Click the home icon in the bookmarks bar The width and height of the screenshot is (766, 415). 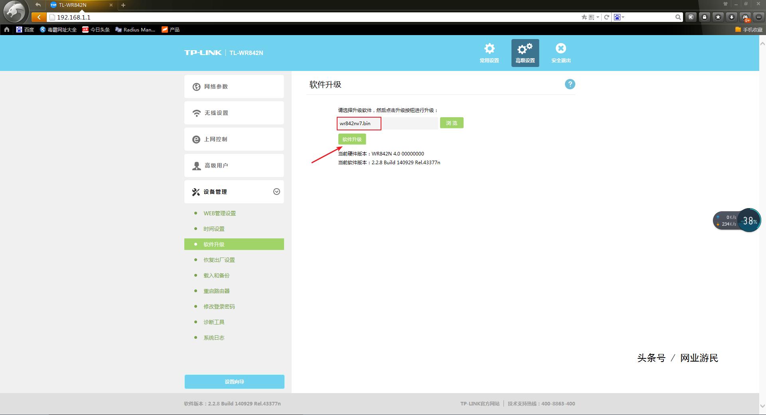[x=7, y=30]
